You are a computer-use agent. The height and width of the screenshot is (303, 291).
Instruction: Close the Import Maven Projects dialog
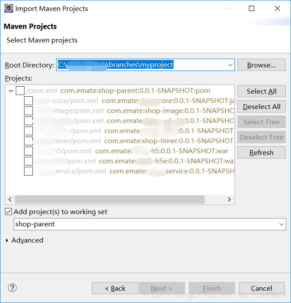pyautogui.click(x=277, y=8)
